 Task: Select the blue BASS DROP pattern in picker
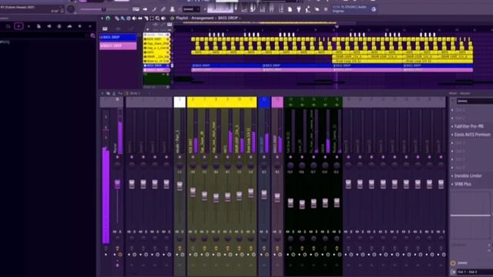point(118,38)
